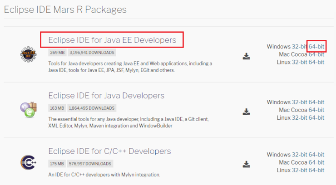
Task: Click the Java Developers description text
Action: 128,122
